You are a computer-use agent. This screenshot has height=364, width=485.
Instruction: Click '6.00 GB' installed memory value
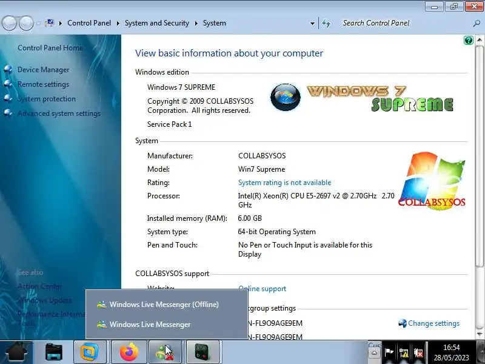click(x=250, y=218)
